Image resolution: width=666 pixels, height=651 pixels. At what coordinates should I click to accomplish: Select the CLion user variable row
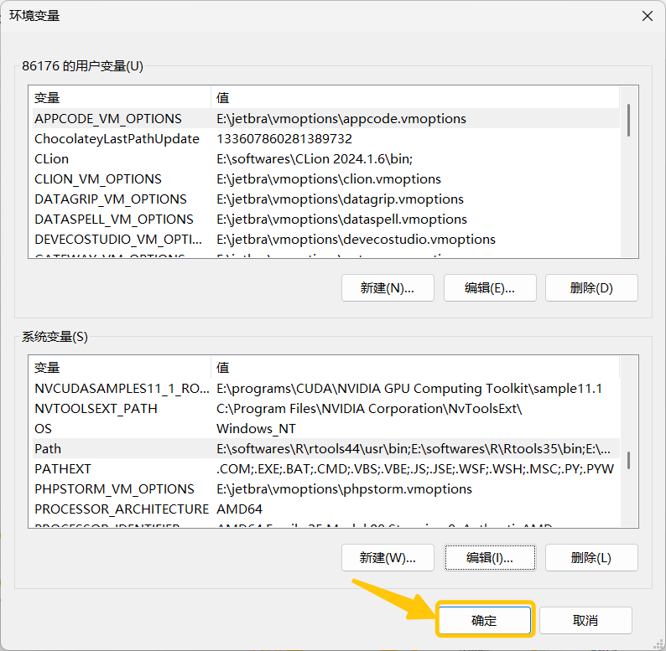tap(52, 159)
